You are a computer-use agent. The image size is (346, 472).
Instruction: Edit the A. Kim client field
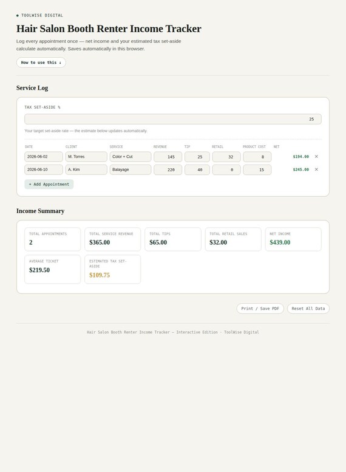[x=86, y=169]
